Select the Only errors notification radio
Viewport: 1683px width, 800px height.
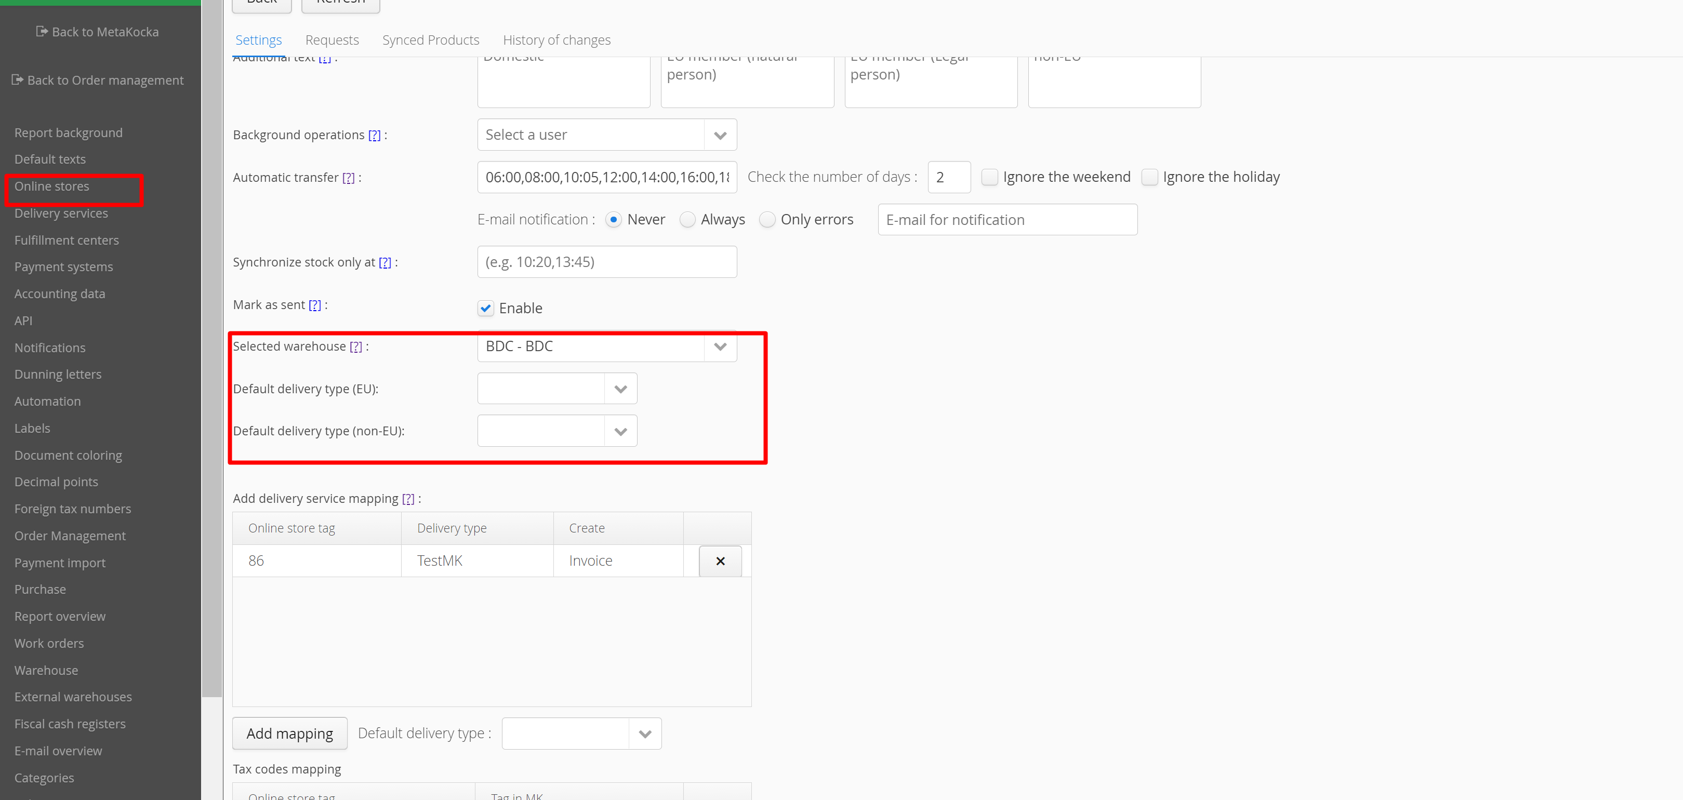pos(767,219)
